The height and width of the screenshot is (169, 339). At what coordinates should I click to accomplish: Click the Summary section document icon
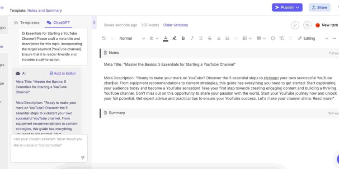coord(105,113)
